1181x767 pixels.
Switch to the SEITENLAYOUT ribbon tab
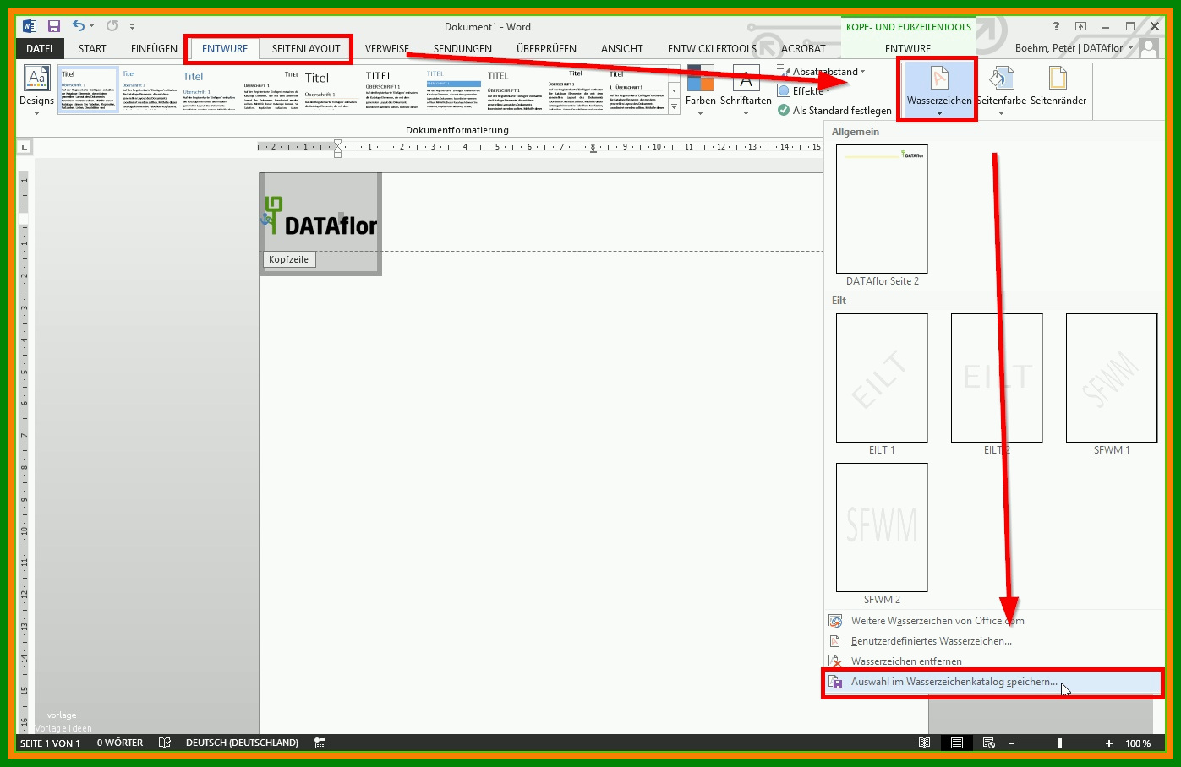pos(306,48)
